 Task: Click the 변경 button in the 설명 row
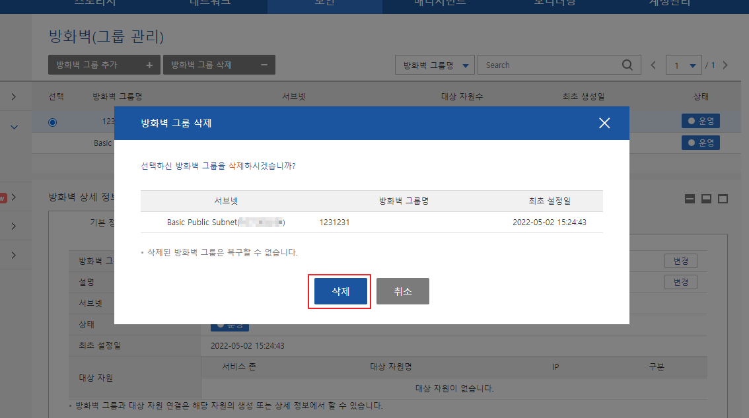coord(680,282)
